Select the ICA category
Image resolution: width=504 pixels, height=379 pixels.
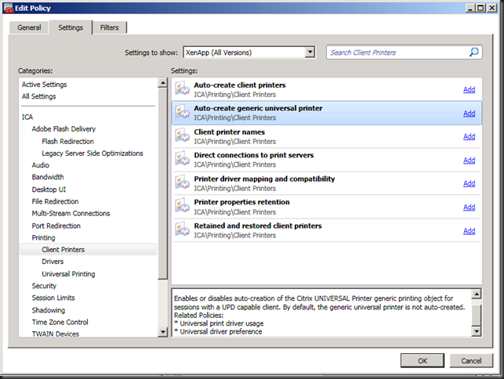click(x=27, y=117)
